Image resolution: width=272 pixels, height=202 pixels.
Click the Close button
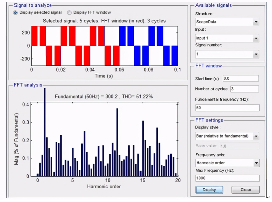tap(246, 190)
